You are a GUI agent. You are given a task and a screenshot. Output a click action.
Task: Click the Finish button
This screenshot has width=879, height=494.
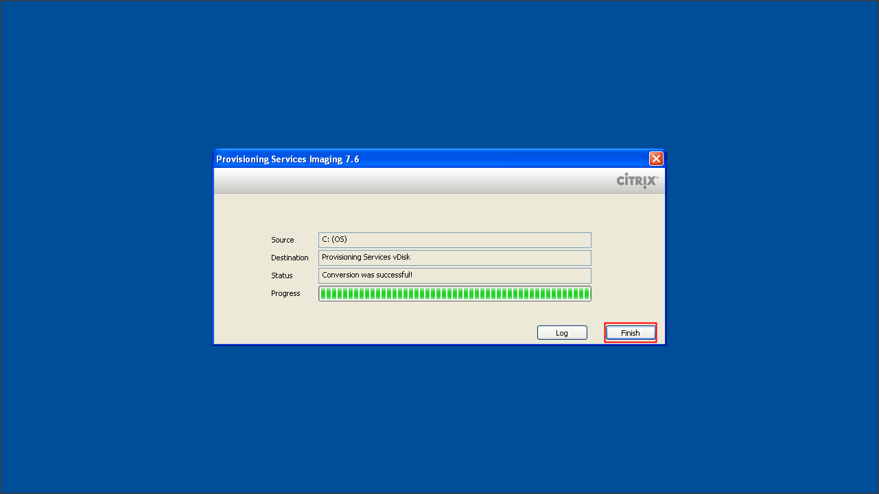coord(630,333)
